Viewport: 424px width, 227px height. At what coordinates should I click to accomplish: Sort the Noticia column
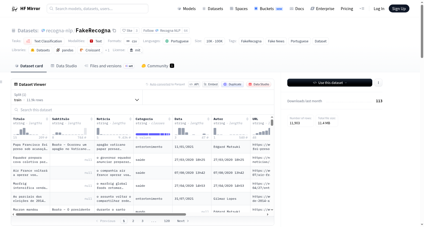(130, 119)
